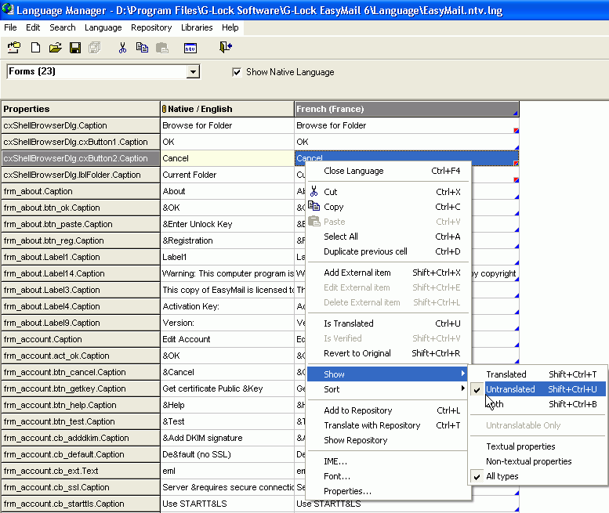Uncheck Untranslated in the Show submenu

538,389
